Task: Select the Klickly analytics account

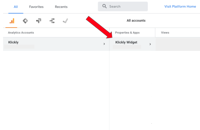Action: coord(56,44)
